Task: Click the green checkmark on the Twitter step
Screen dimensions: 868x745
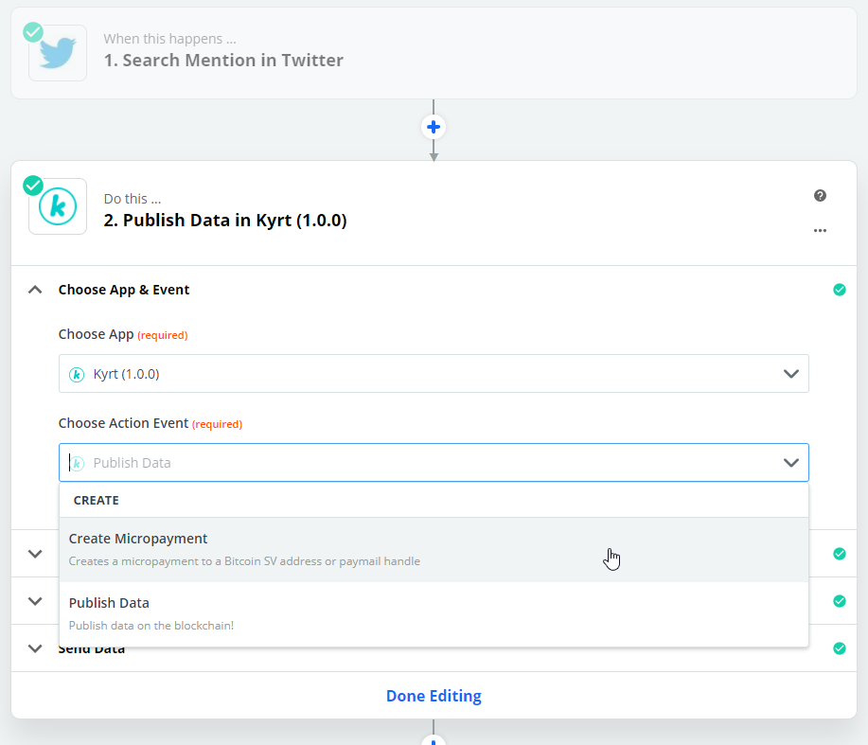Action: 33,32
